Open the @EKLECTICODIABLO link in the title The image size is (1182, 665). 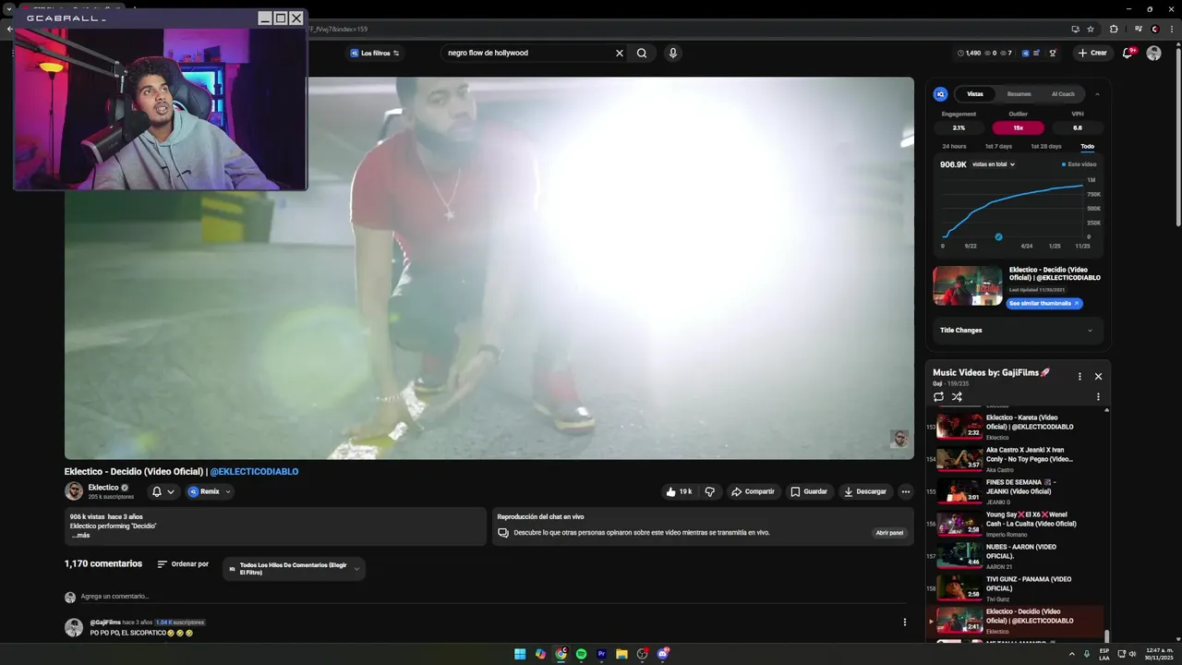(x=254, y=471)
